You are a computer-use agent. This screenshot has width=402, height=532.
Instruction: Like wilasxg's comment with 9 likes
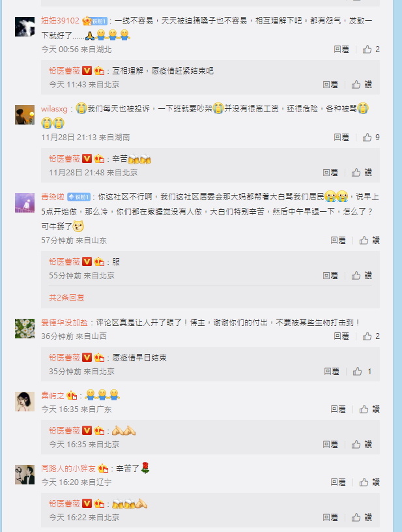pyautogui.click(x=371, y=138)
